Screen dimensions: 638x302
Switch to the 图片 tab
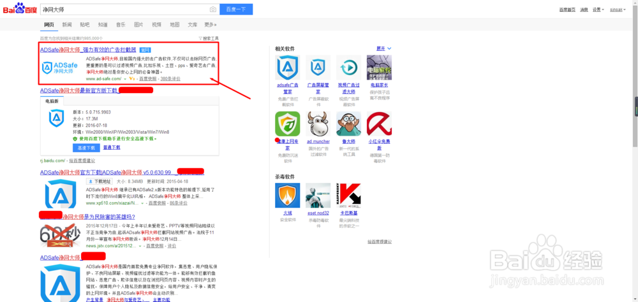pos(138,25)
